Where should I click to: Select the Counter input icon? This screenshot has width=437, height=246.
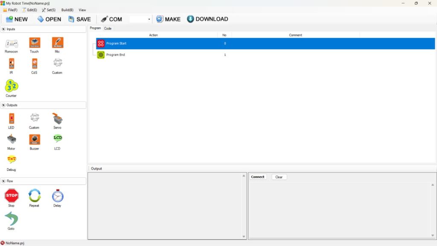pyautogui.click(x=11, y=87)
